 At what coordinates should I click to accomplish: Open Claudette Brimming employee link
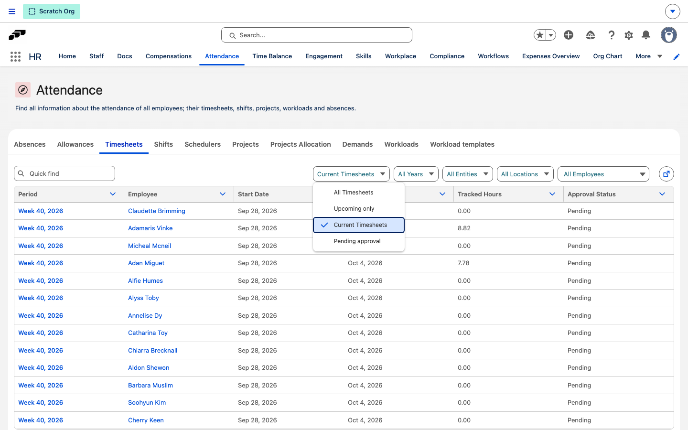pos(157,211)
